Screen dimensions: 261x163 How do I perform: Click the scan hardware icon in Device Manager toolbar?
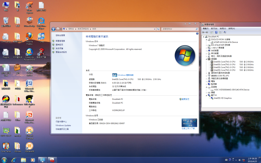coord(225,32)
